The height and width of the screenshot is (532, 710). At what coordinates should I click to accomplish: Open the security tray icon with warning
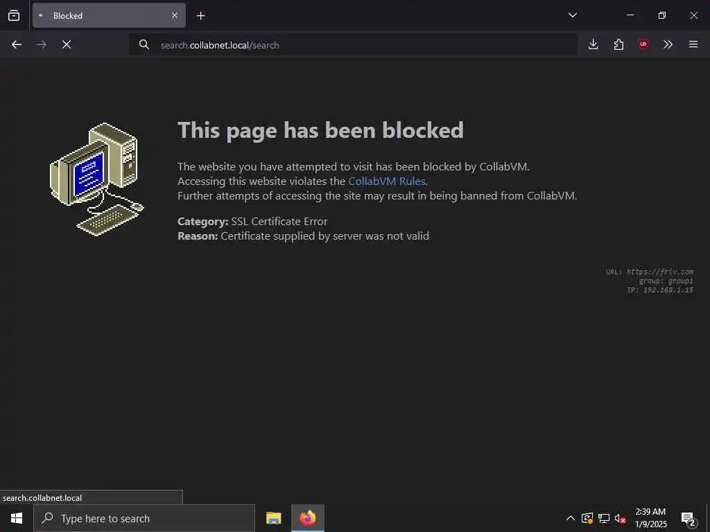(x=587, y=518)
